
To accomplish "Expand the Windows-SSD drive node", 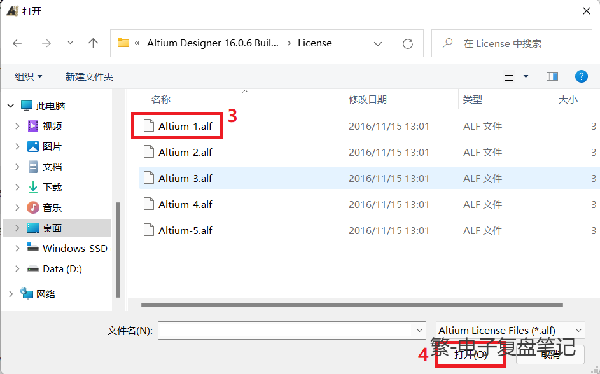I will tap(17, 248).
